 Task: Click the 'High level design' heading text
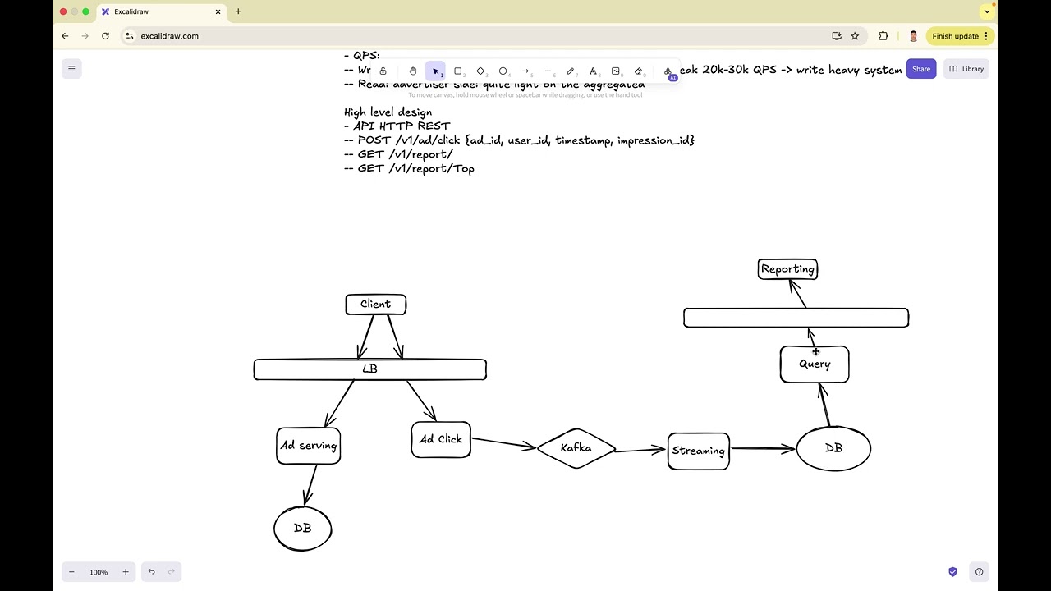(x=388, y=112)
